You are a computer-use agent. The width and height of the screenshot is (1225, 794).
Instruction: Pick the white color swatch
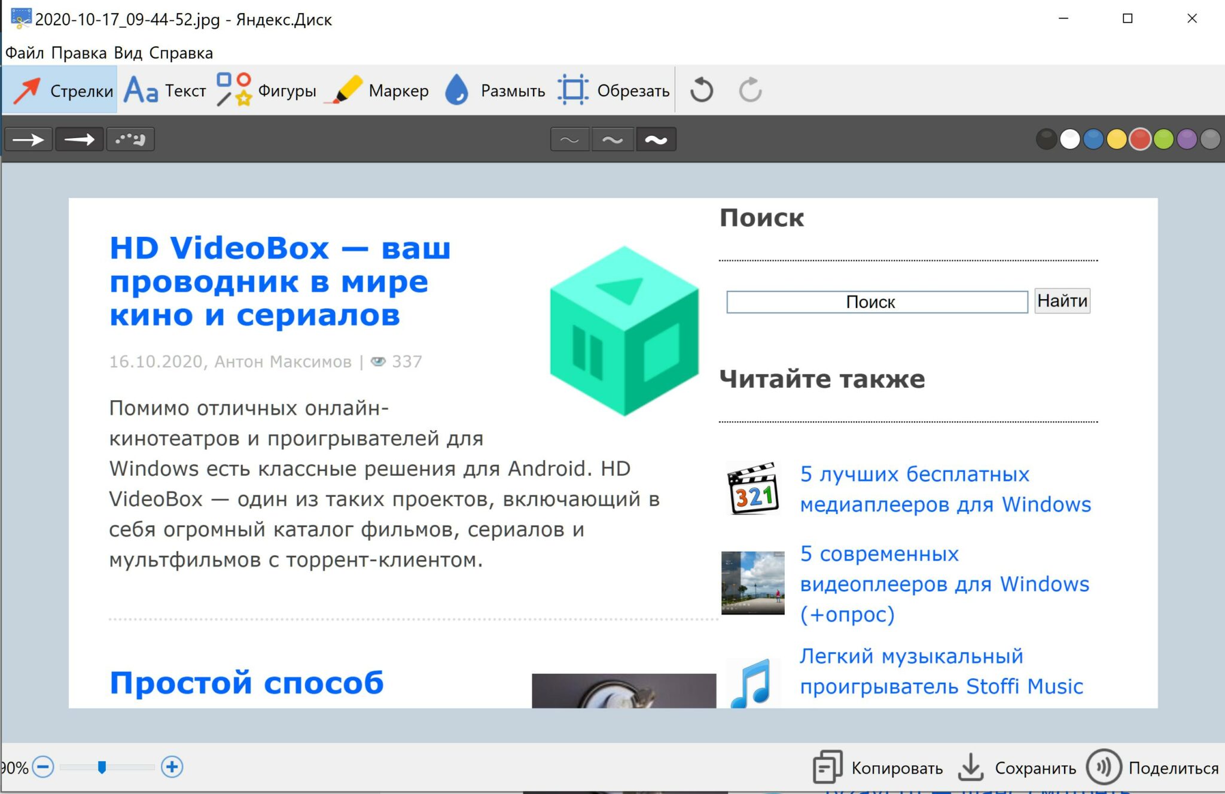point(1069,139)
